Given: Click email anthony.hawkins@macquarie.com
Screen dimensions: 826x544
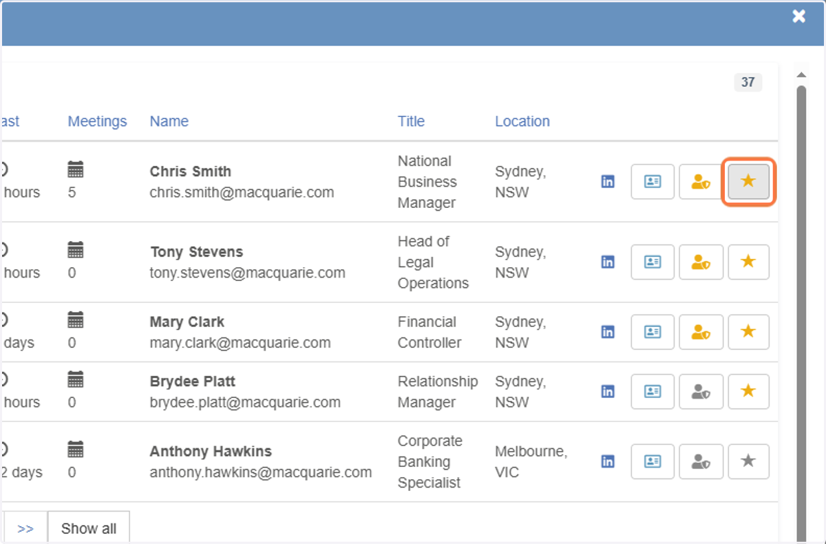Looking at the screenshot, I should [x=261, y=473].
